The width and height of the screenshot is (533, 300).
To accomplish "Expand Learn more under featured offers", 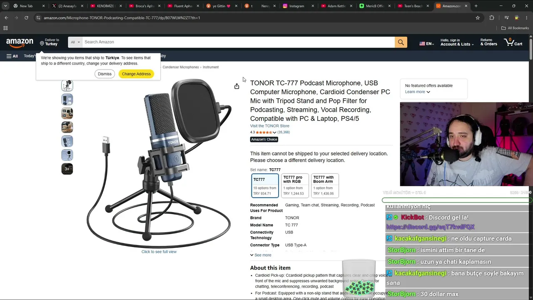I will pyautogui.click(x=418, y=92).
